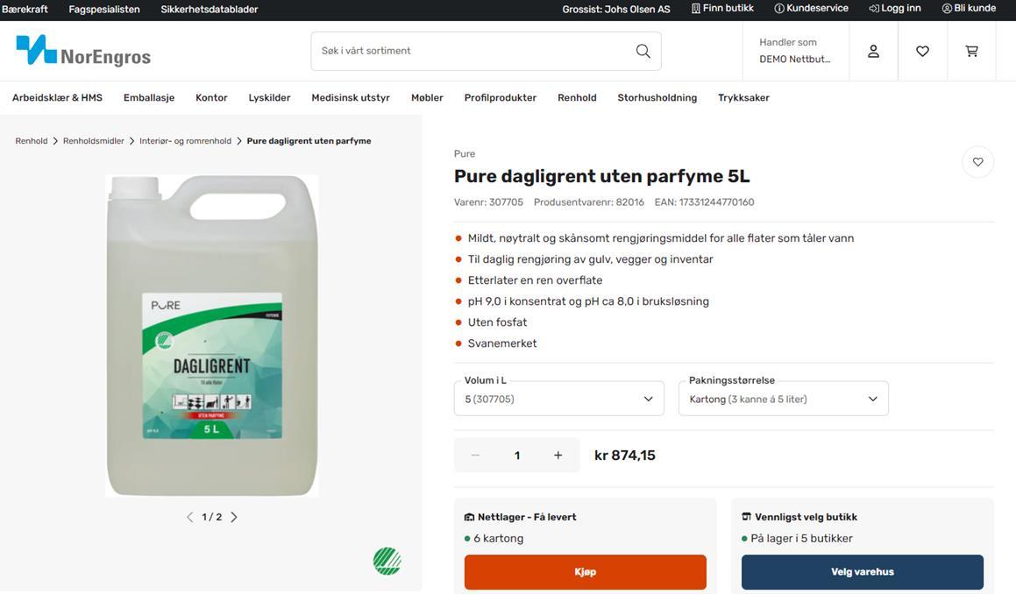Expand the Pakningsstørrelse dropdown
Image resolution: width=1016 pixels, height=594 pixels.
click(x=784, y=399)
